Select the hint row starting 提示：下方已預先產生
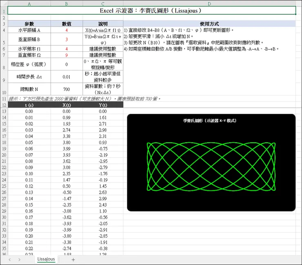The image size is (302, 265). [x=84, y=99]
